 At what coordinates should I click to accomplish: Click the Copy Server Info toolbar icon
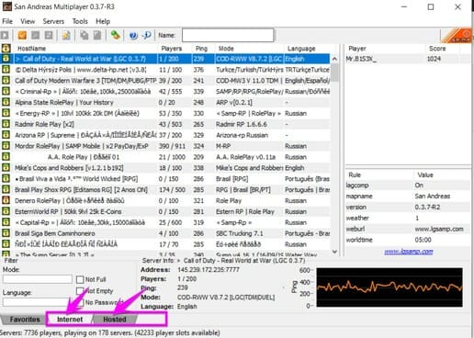pos(84,36)
